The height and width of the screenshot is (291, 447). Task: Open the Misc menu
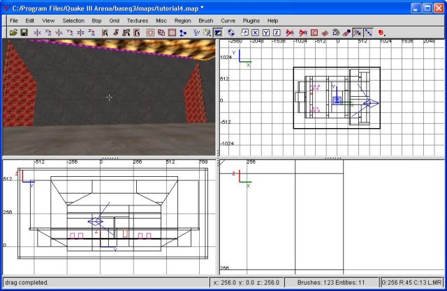click(x=161, y=21)
